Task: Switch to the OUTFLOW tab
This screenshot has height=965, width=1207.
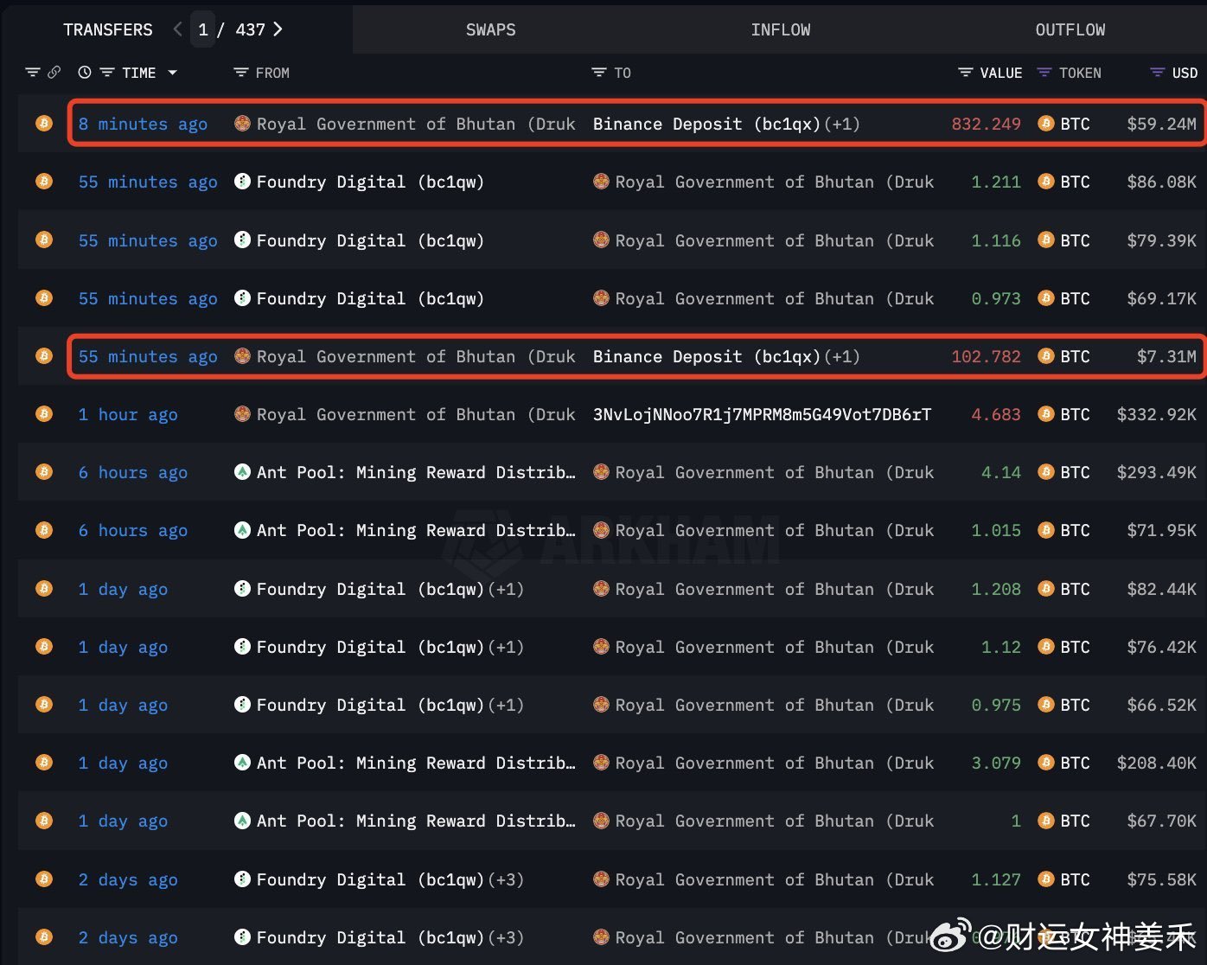Action: point(1070,29)
